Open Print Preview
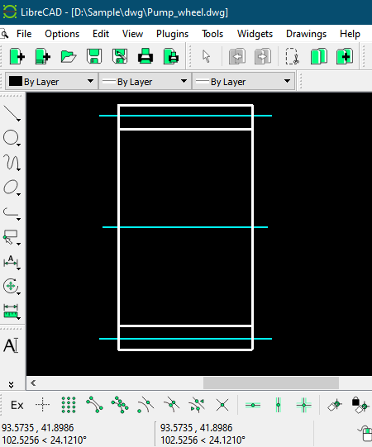The image size is (372, 447). click(171, 56)
